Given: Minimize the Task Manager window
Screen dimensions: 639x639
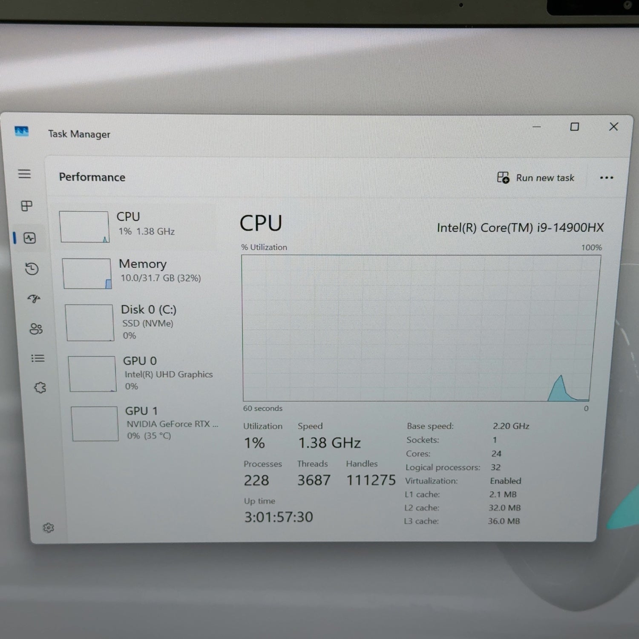Looking at the screenshot, I should pyautogui.click(x=537, y=127).
